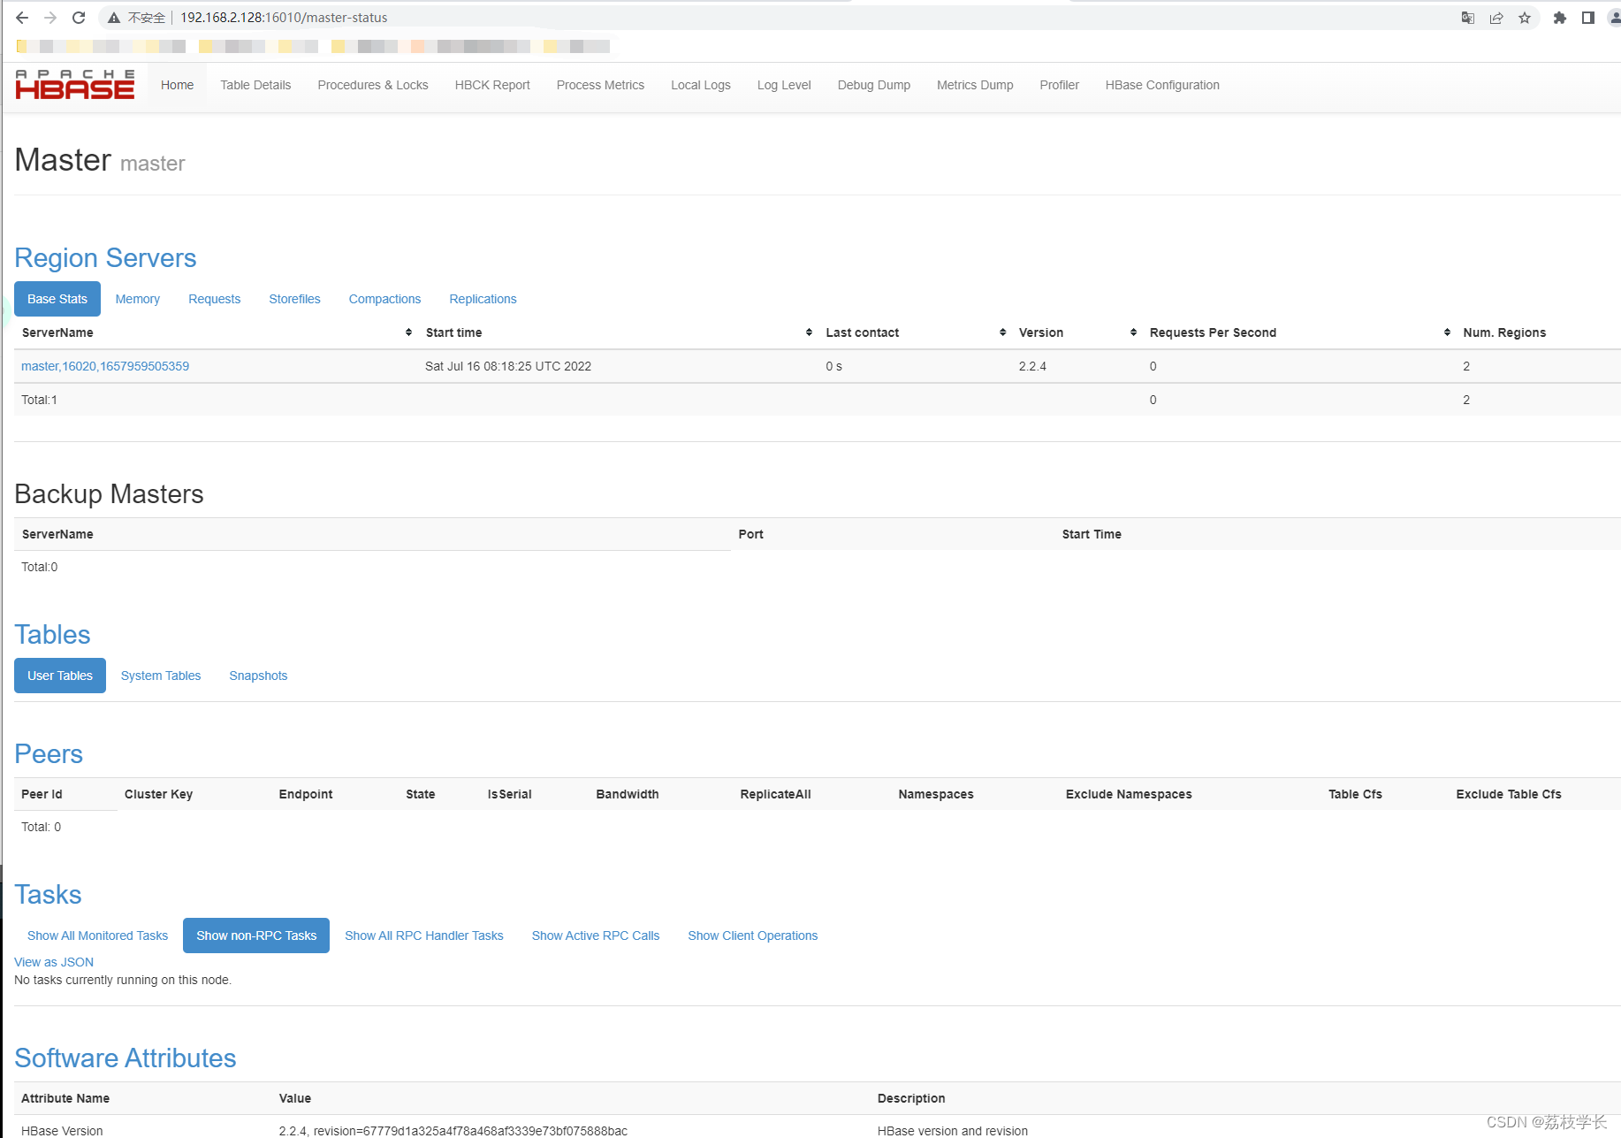Open HBCK Report page
Viewport: 1621px width, 1138px height.
(492, 85)
